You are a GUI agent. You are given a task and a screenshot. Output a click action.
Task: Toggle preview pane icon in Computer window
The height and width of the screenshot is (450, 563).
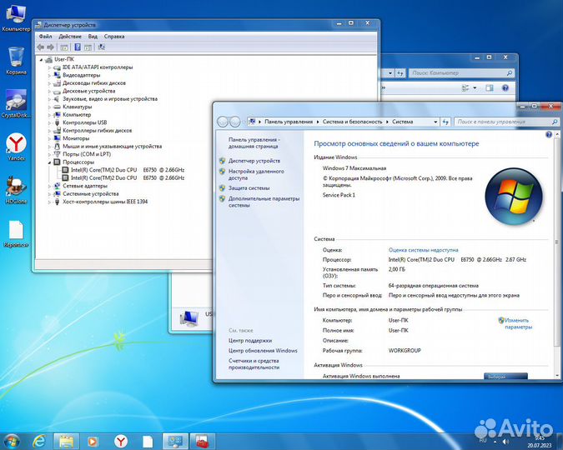[x=490, y=88]
